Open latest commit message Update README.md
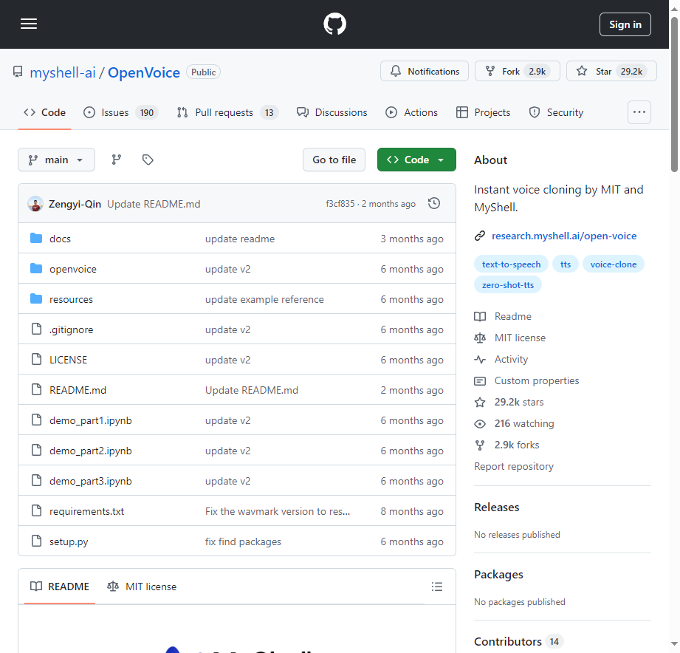 (154, 204)
